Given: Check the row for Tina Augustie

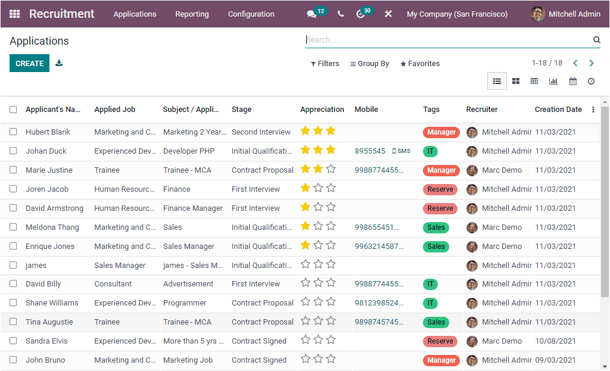Looking at the screenshot, I should [x=13, y=322].
